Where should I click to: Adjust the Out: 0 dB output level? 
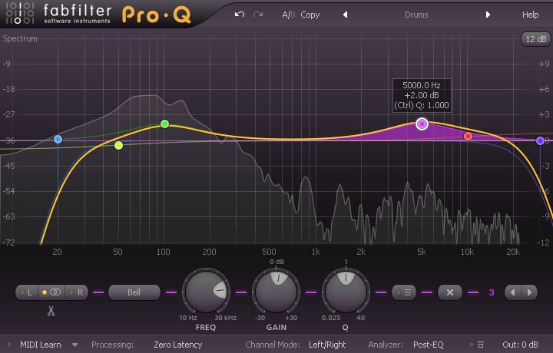point(520,345)
